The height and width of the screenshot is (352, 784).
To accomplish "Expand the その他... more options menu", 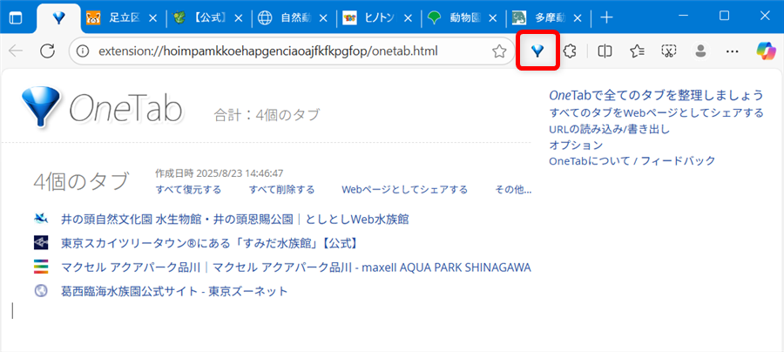I will [x=513, y=190].
